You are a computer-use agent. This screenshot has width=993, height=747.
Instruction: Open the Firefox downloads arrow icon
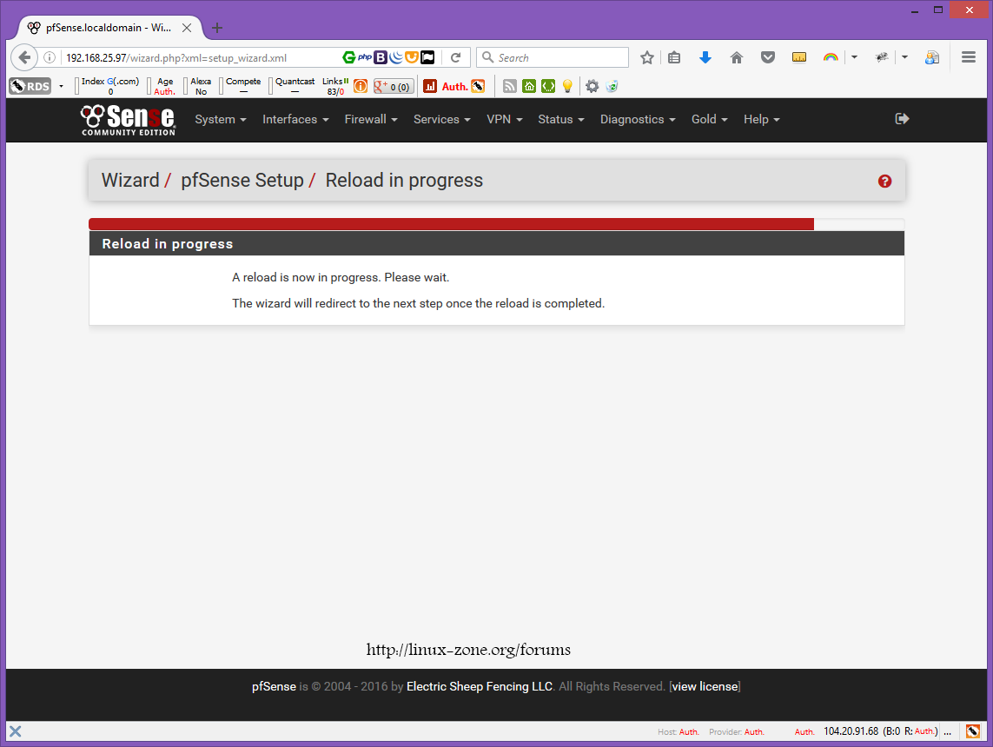pyautogui.click(x=705, y=57)
